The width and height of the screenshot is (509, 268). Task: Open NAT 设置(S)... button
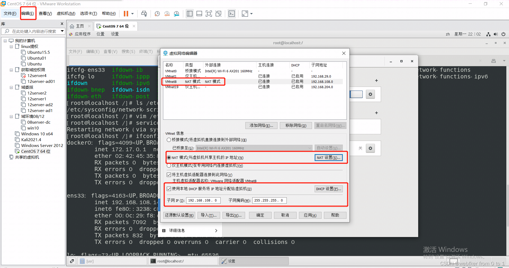click(x=328, y=158)
